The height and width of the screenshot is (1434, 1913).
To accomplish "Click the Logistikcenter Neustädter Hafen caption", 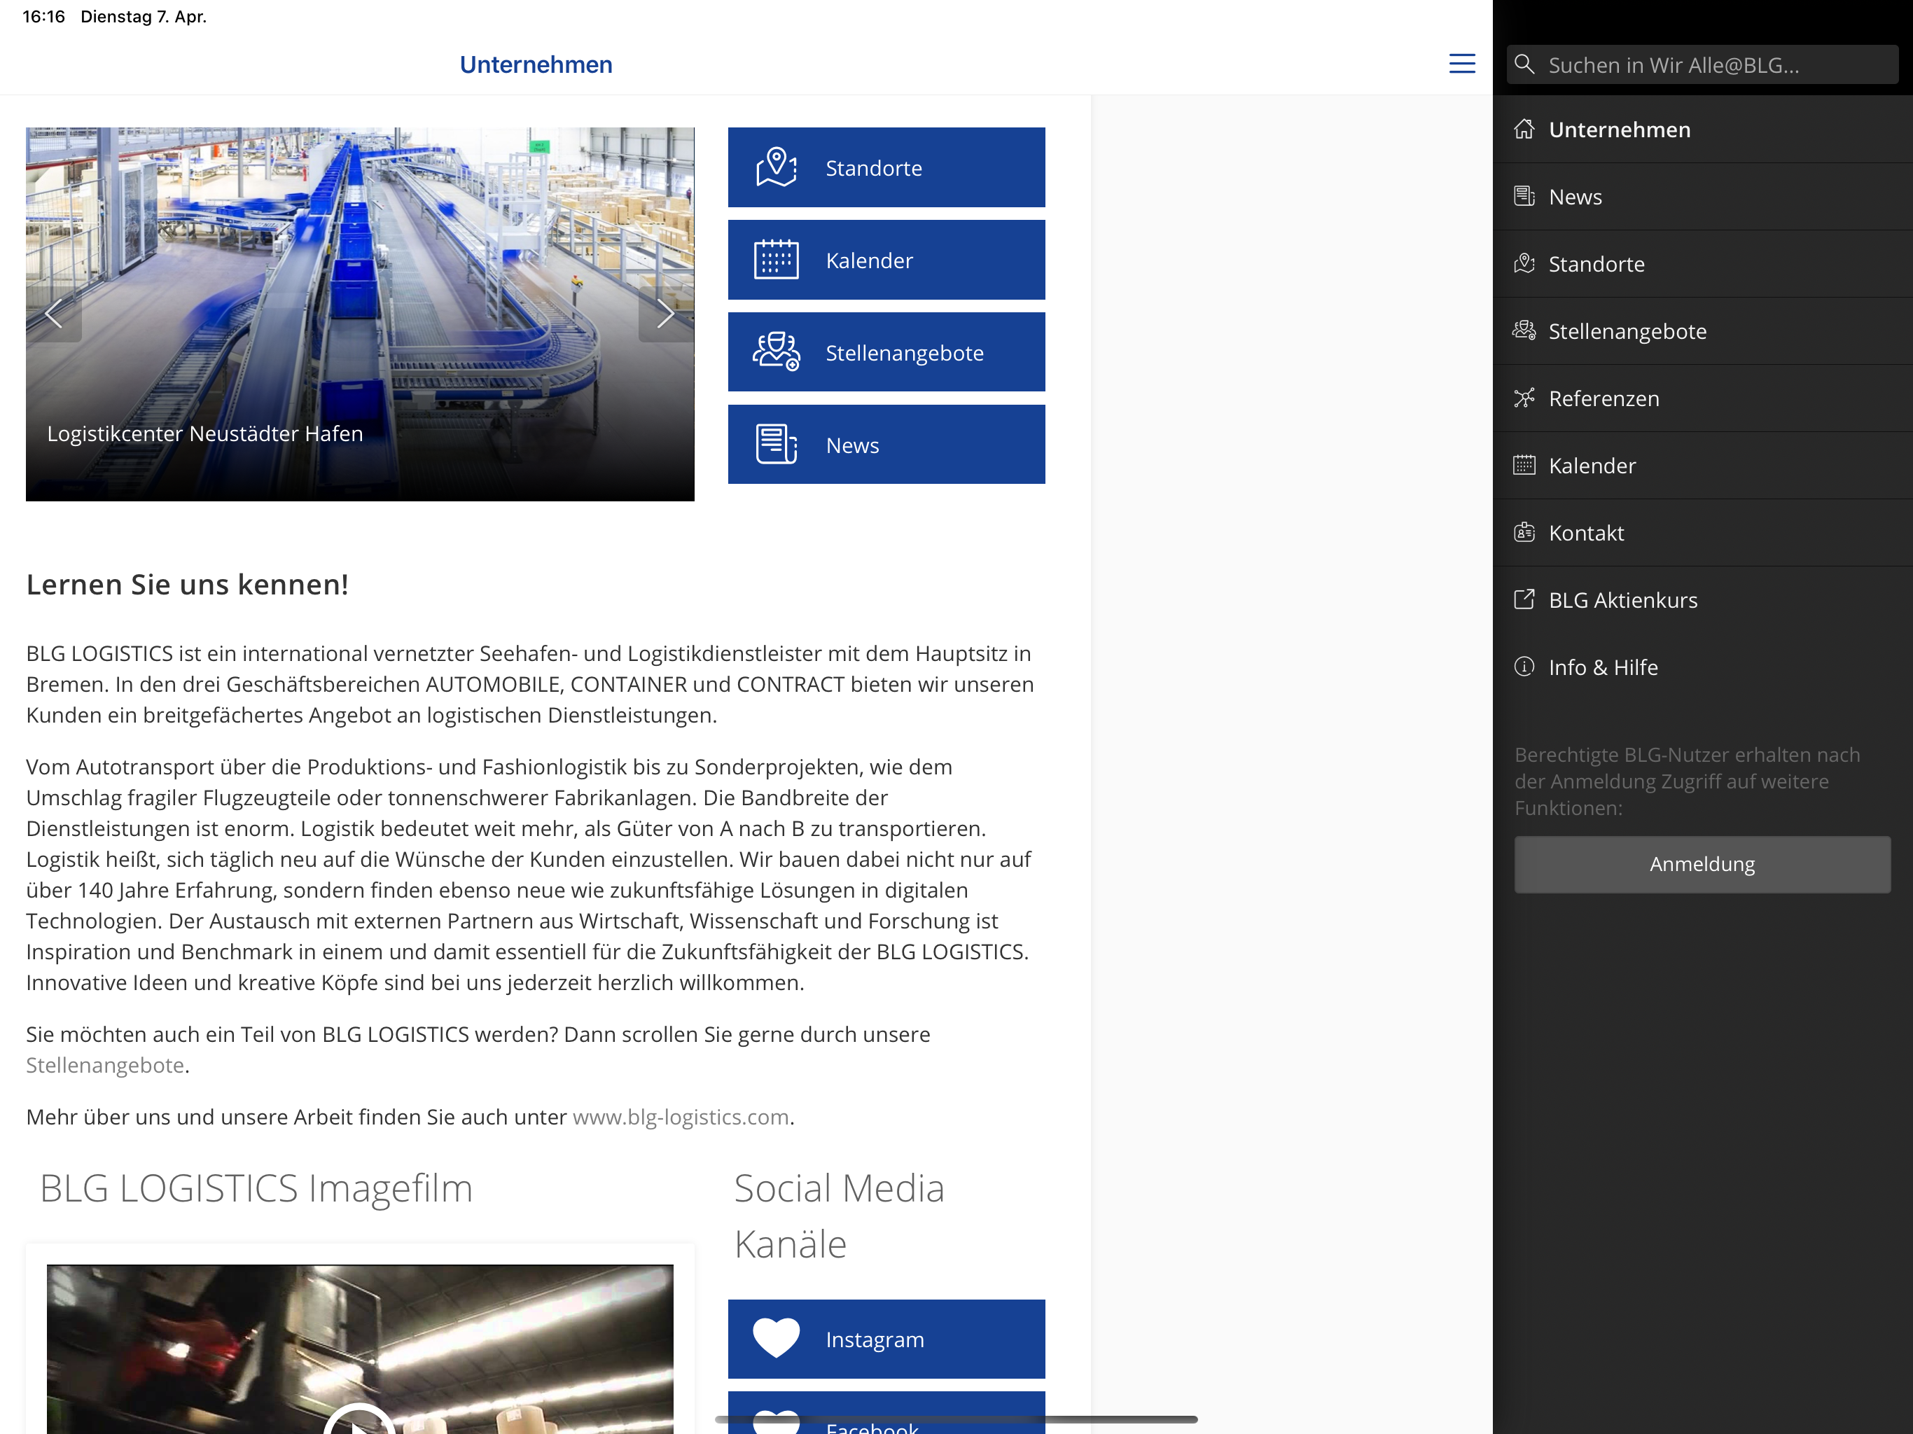I will 205,433.
